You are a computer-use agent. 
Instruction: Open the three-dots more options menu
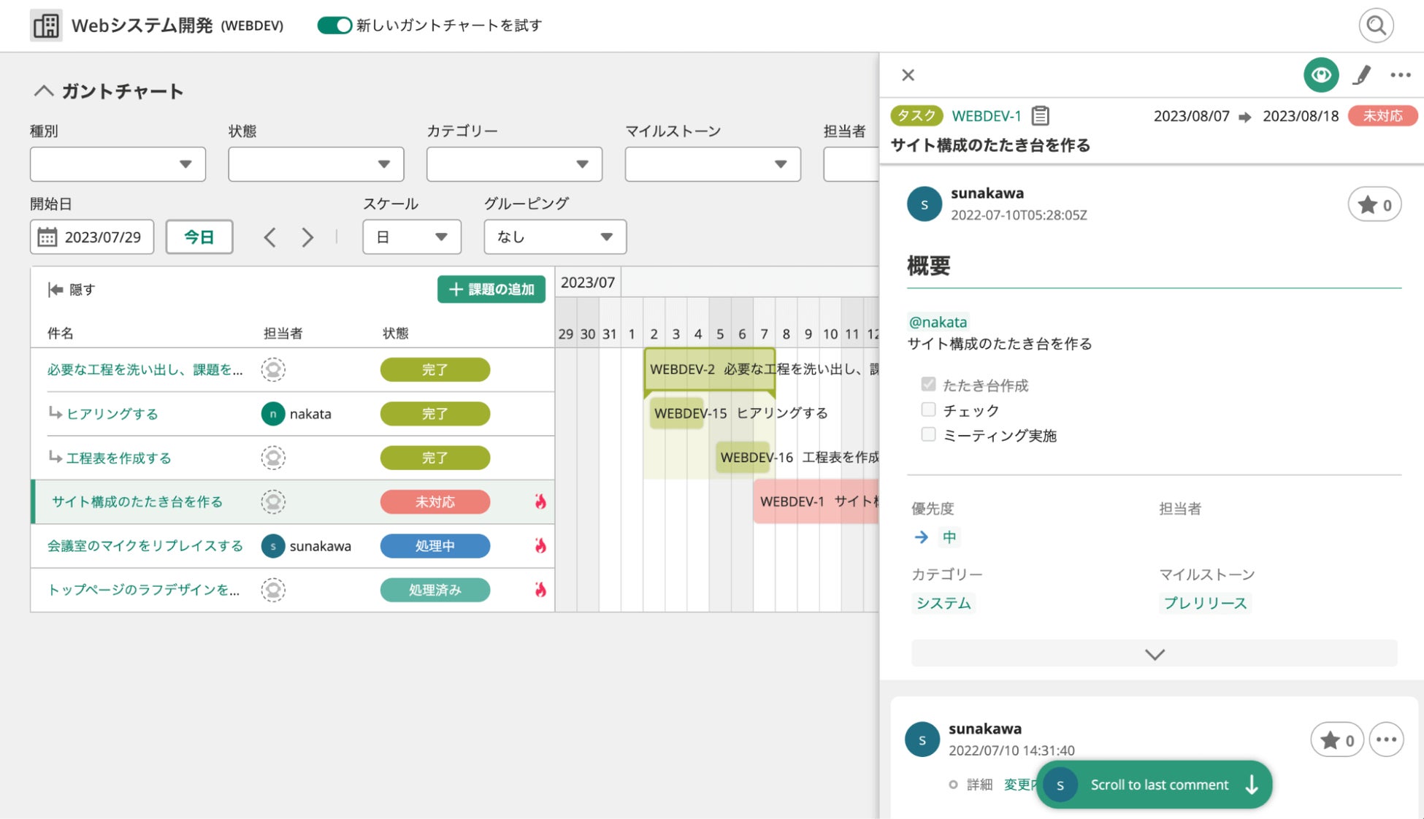[1400, 75]
